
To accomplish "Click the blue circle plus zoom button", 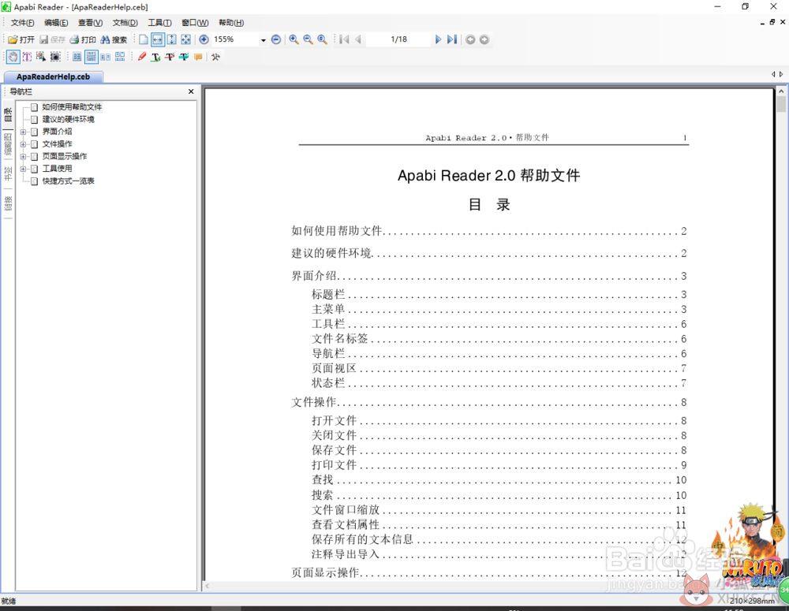I will (204, 39).
